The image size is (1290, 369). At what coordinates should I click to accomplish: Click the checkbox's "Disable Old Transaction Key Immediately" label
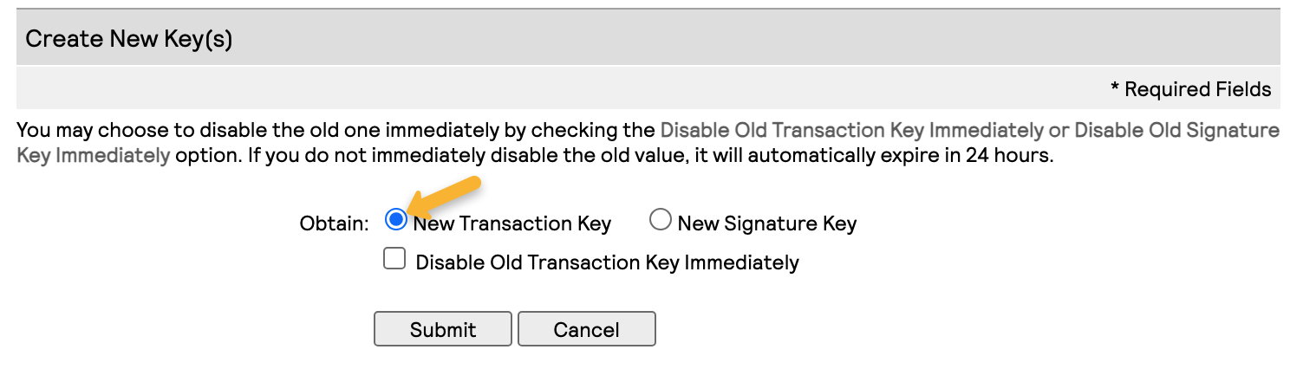(607, 262)
